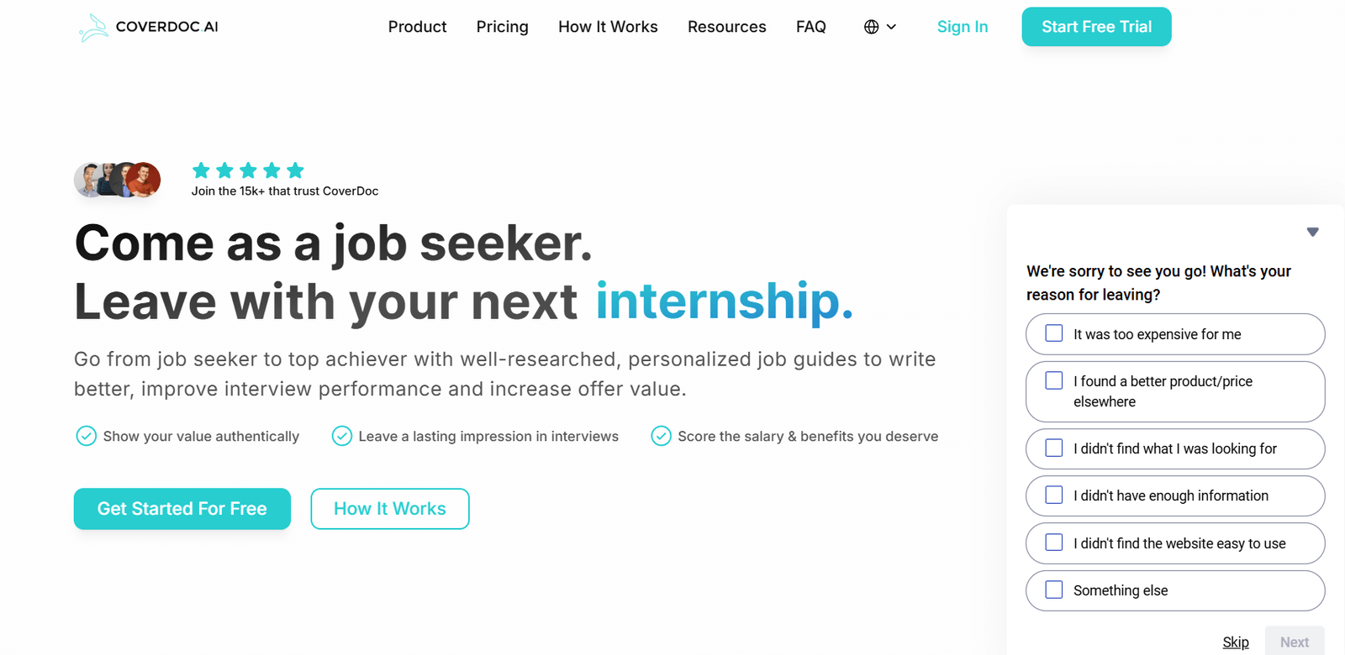Check 'It was too expensive for me'
Viewport: 1345px width, 655px height.
pyautogui.click(x=1054, y=333)
